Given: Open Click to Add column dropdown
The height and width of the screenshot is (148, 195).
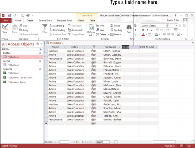Looking at the screenshot, I should (x=157, y=47).
